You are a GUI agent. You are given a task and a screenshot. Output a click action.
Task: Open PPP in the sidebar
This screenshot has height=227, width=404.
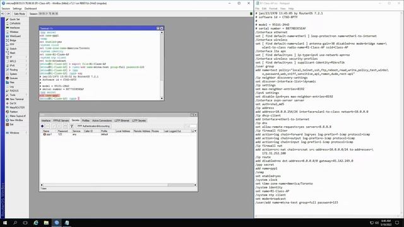coord(12,45)
